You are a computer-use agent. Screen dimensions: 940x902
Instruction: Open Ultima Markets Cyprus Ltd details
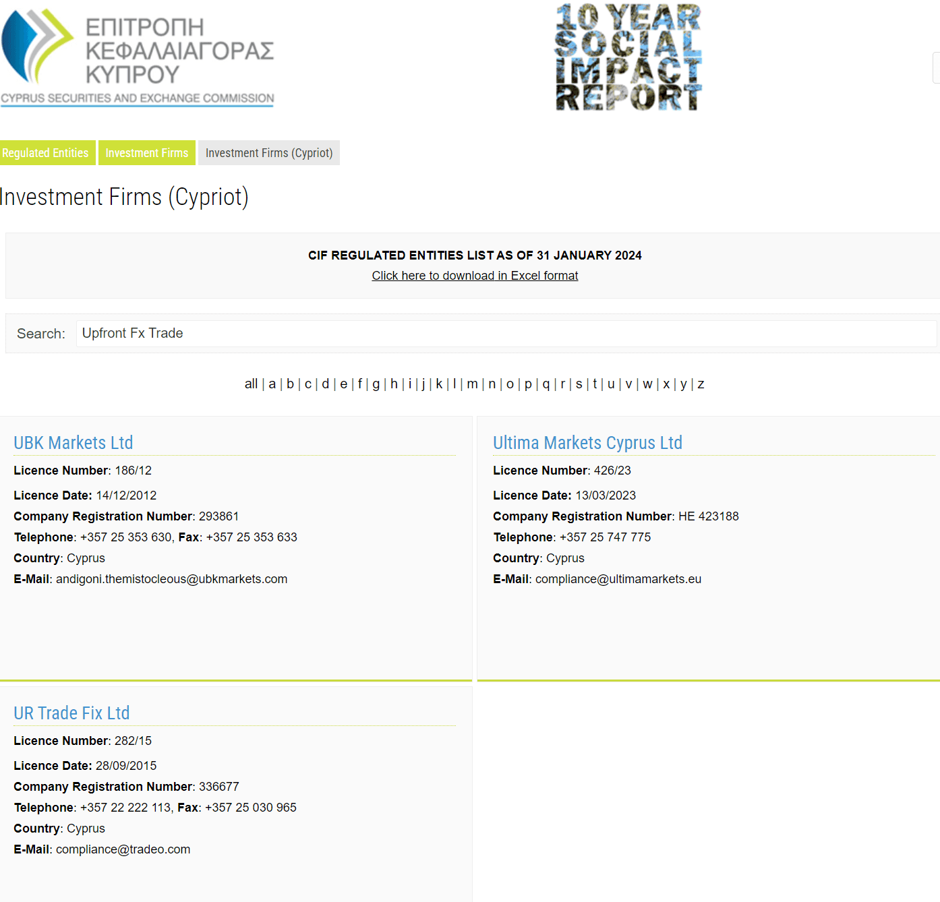(x=587, y=443)
